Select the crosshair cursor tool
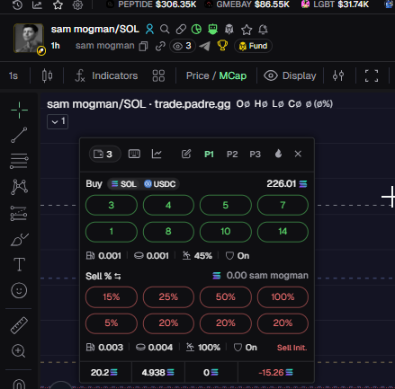395x389 pixels. (x=19, y=110)
